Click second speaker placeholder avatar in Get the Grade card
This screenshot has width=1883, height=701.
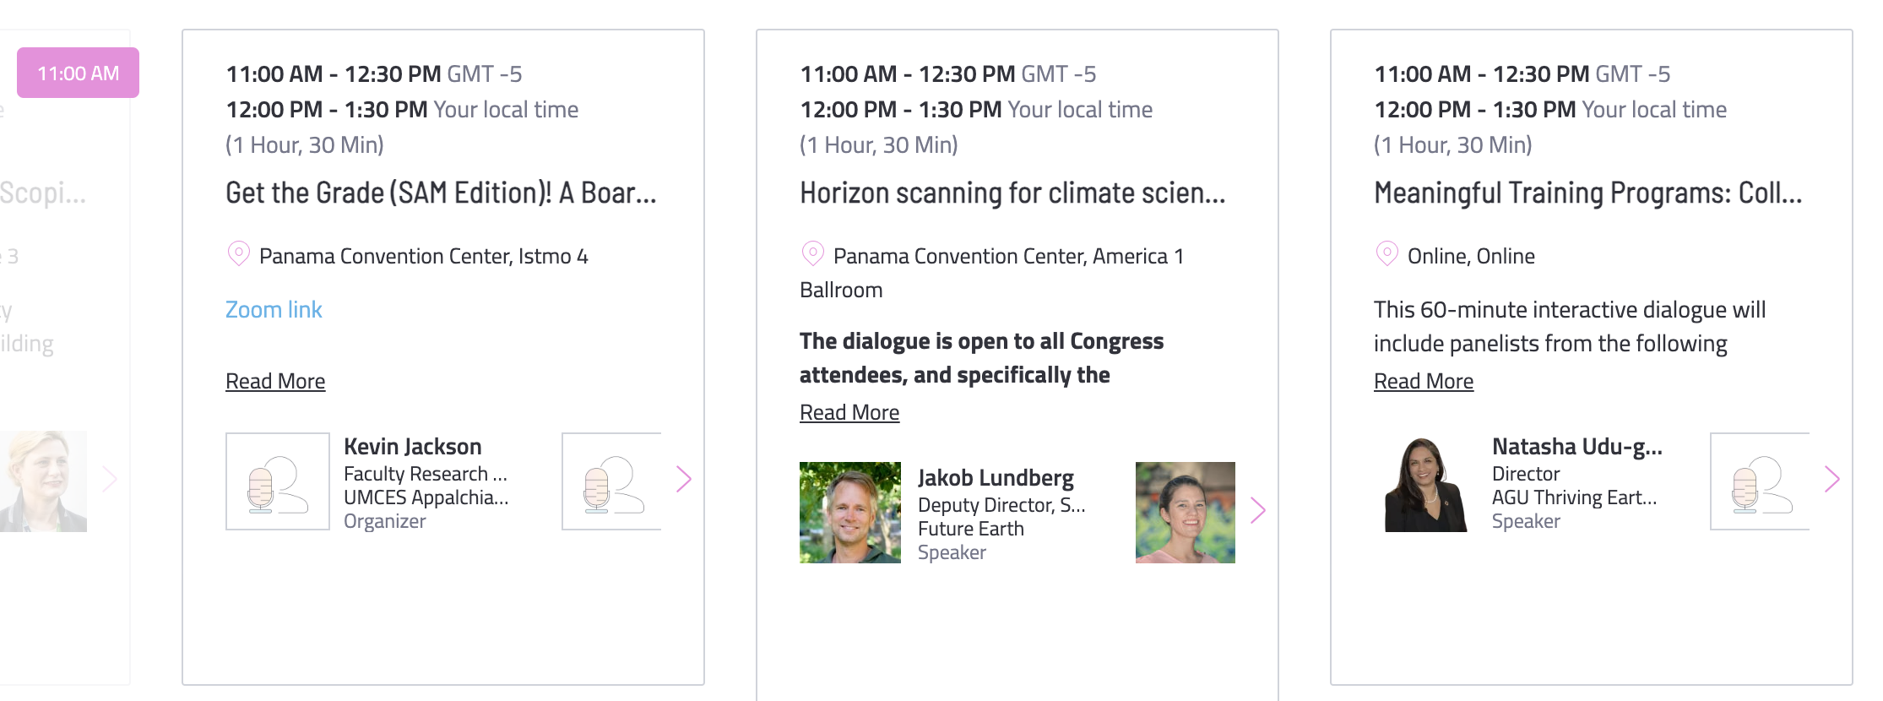[611, 481]
